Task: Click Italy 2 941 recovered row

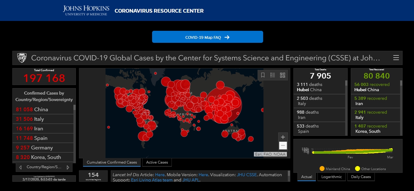Action: (375, 115)
